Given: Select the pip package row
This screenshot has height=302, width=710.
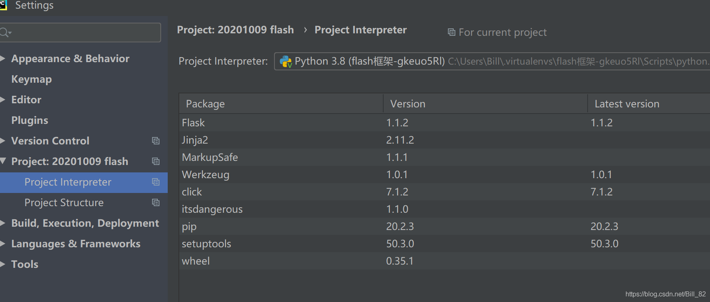Looking at the screenshot, I should [445, 226].
